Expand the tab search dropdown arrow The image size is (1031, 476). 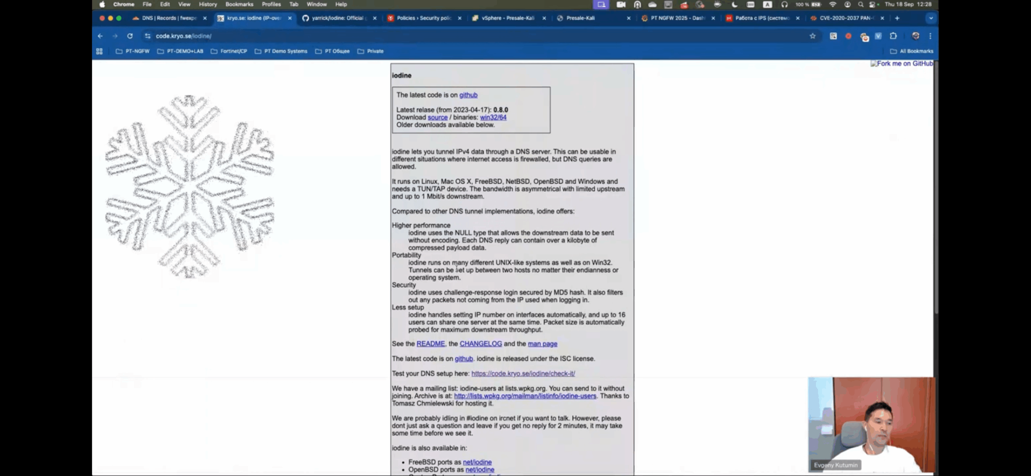click(x=931, y=18)
